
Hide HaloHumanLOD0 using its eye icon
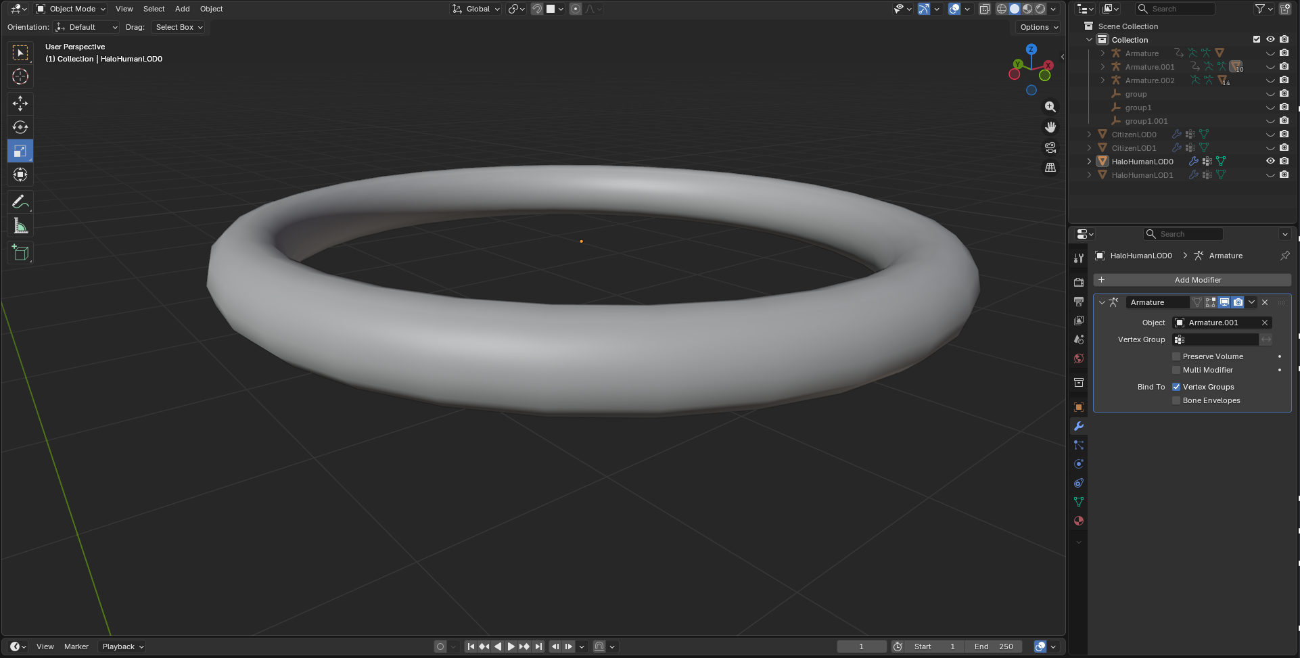click(x=1270, y=161)
